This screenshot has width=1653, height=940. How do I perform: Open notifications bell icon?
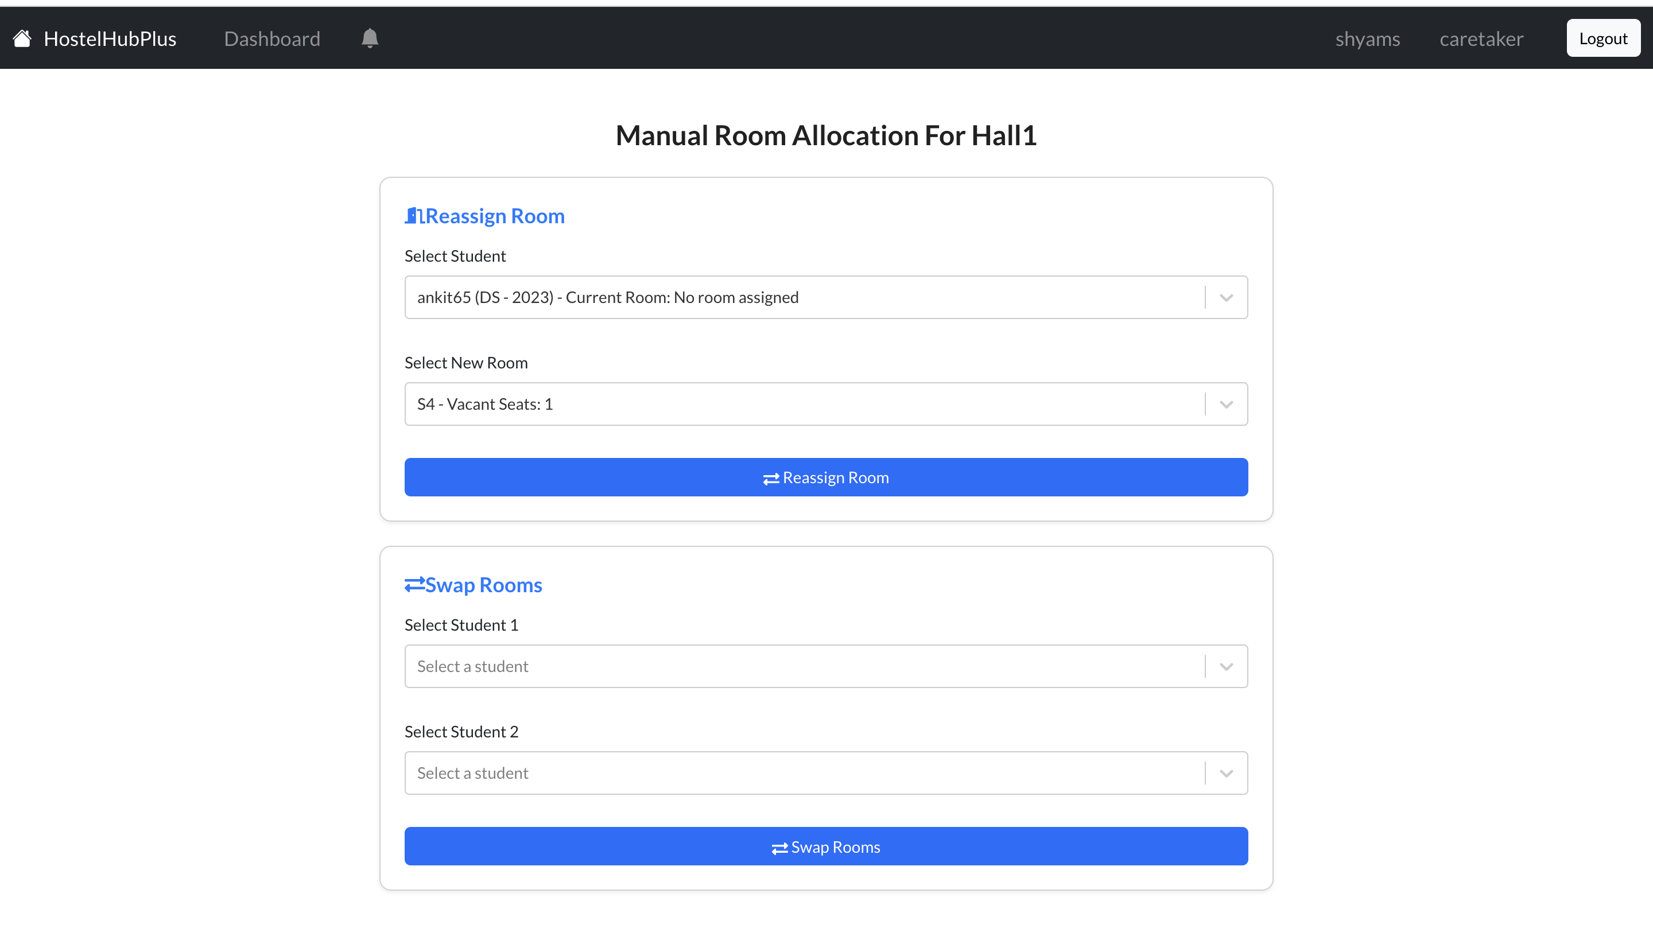pyautogui.click(x=370, y=39)
